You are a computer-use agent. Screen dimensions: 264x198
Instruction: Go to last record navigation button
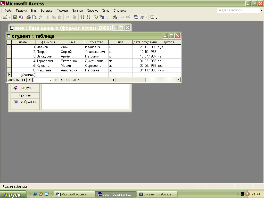coord(62,80)
